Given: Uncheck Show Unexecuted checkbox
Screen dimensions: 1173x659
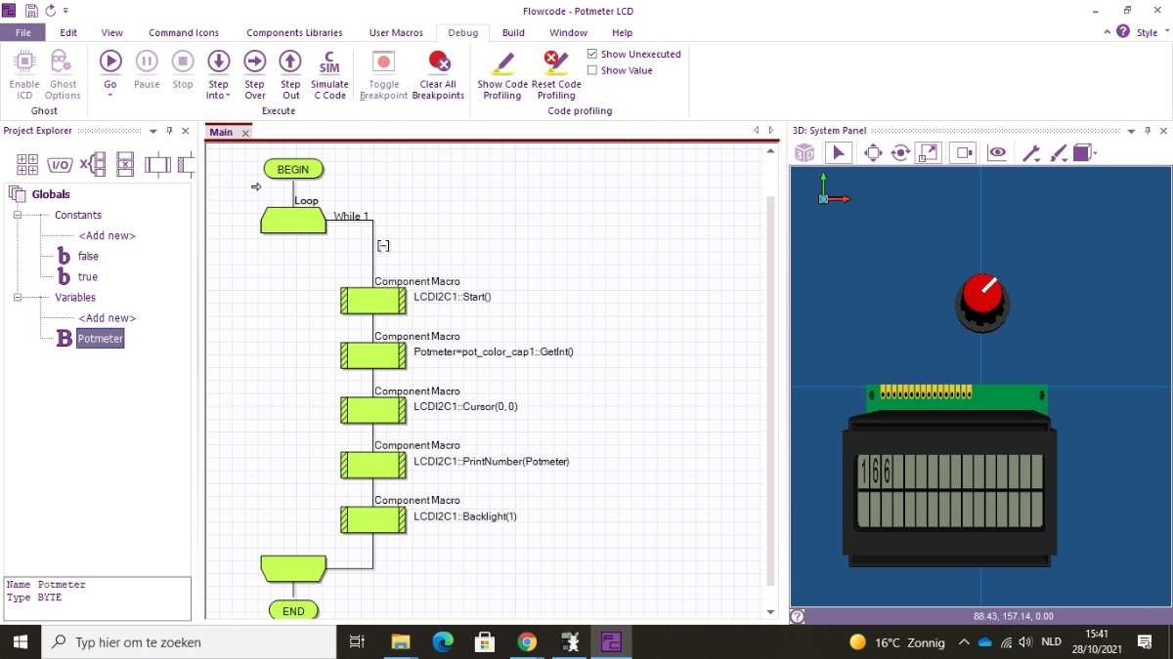Looking at the screenshot, I should (592, 54).
